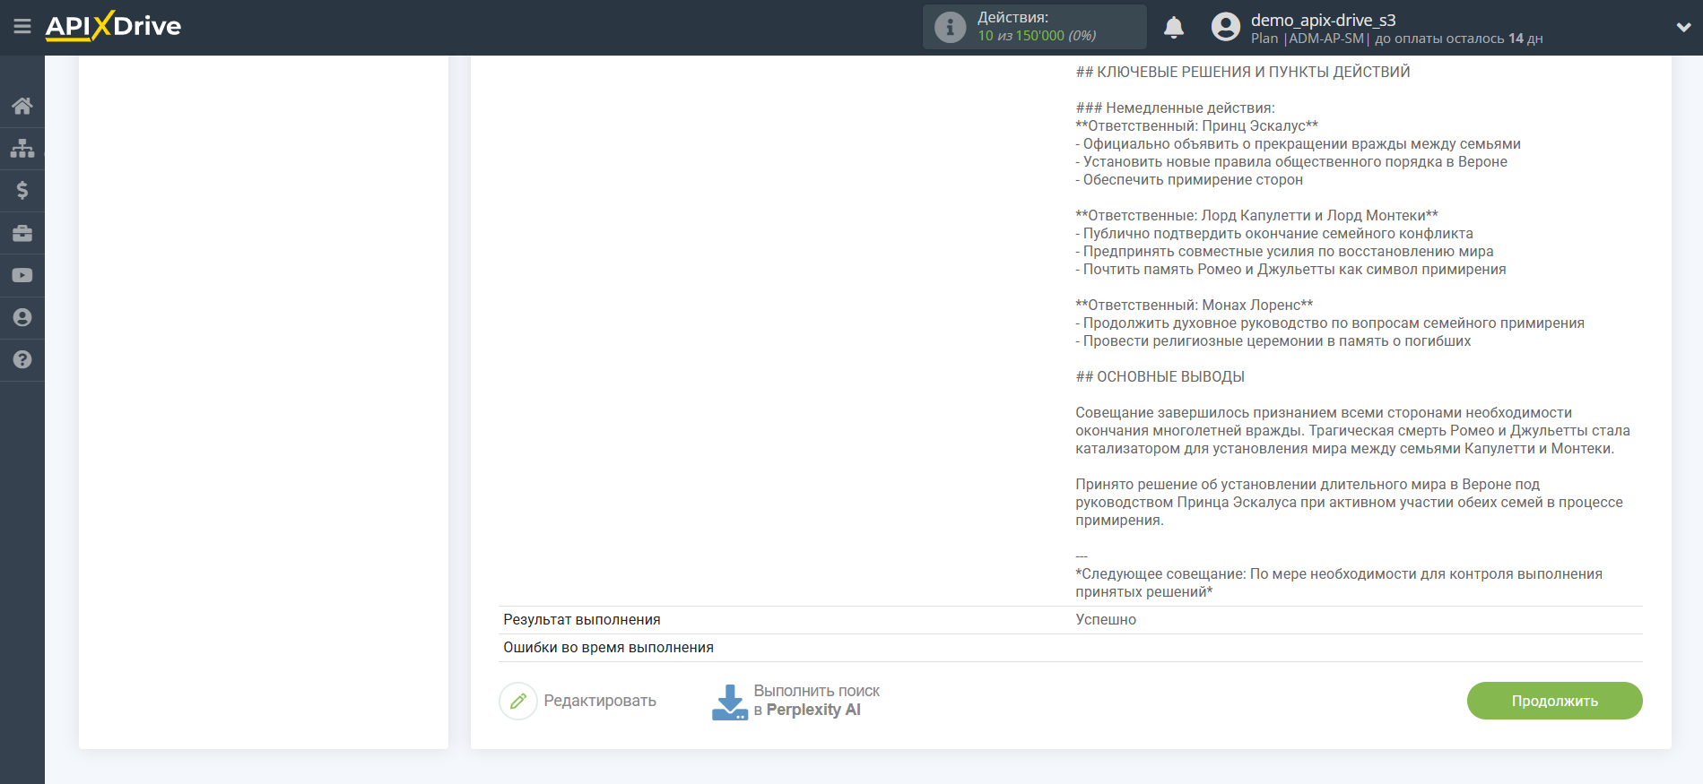Expand the account dropdown chevron
This screenshot has height=784, width=1703.
(1683, 27)
